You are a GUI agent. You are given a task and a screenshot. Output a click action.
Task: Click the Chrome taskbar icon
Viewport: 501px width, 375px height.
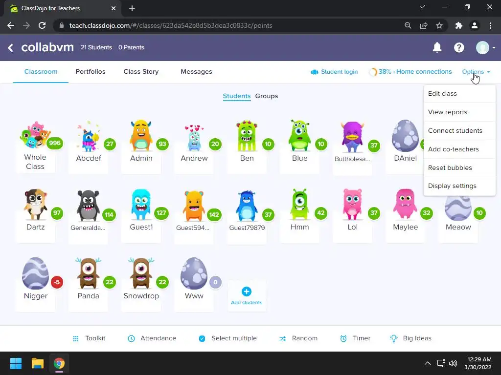coord(59,363)
